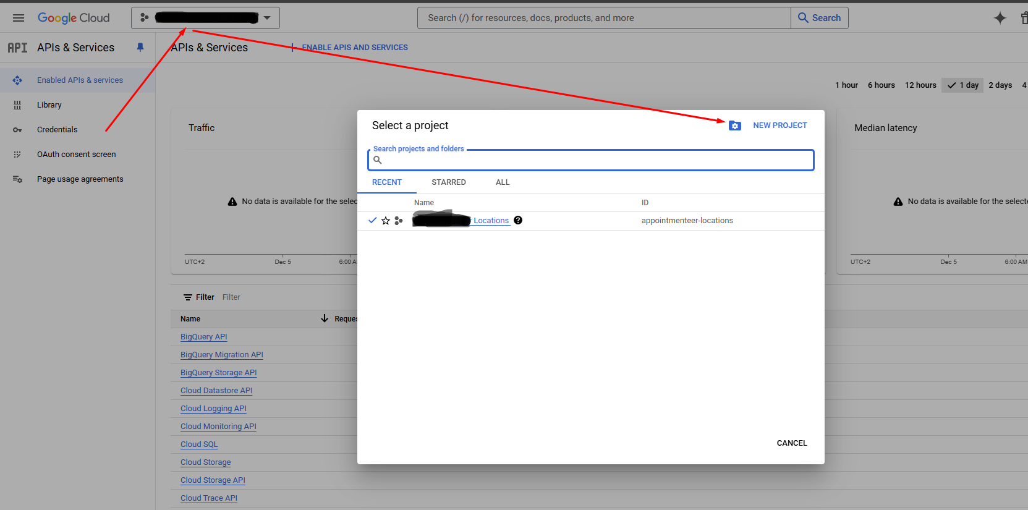Open the Cloud Trace API link
This screenshot has width=1028, height=510.
(x=209, y=498)
